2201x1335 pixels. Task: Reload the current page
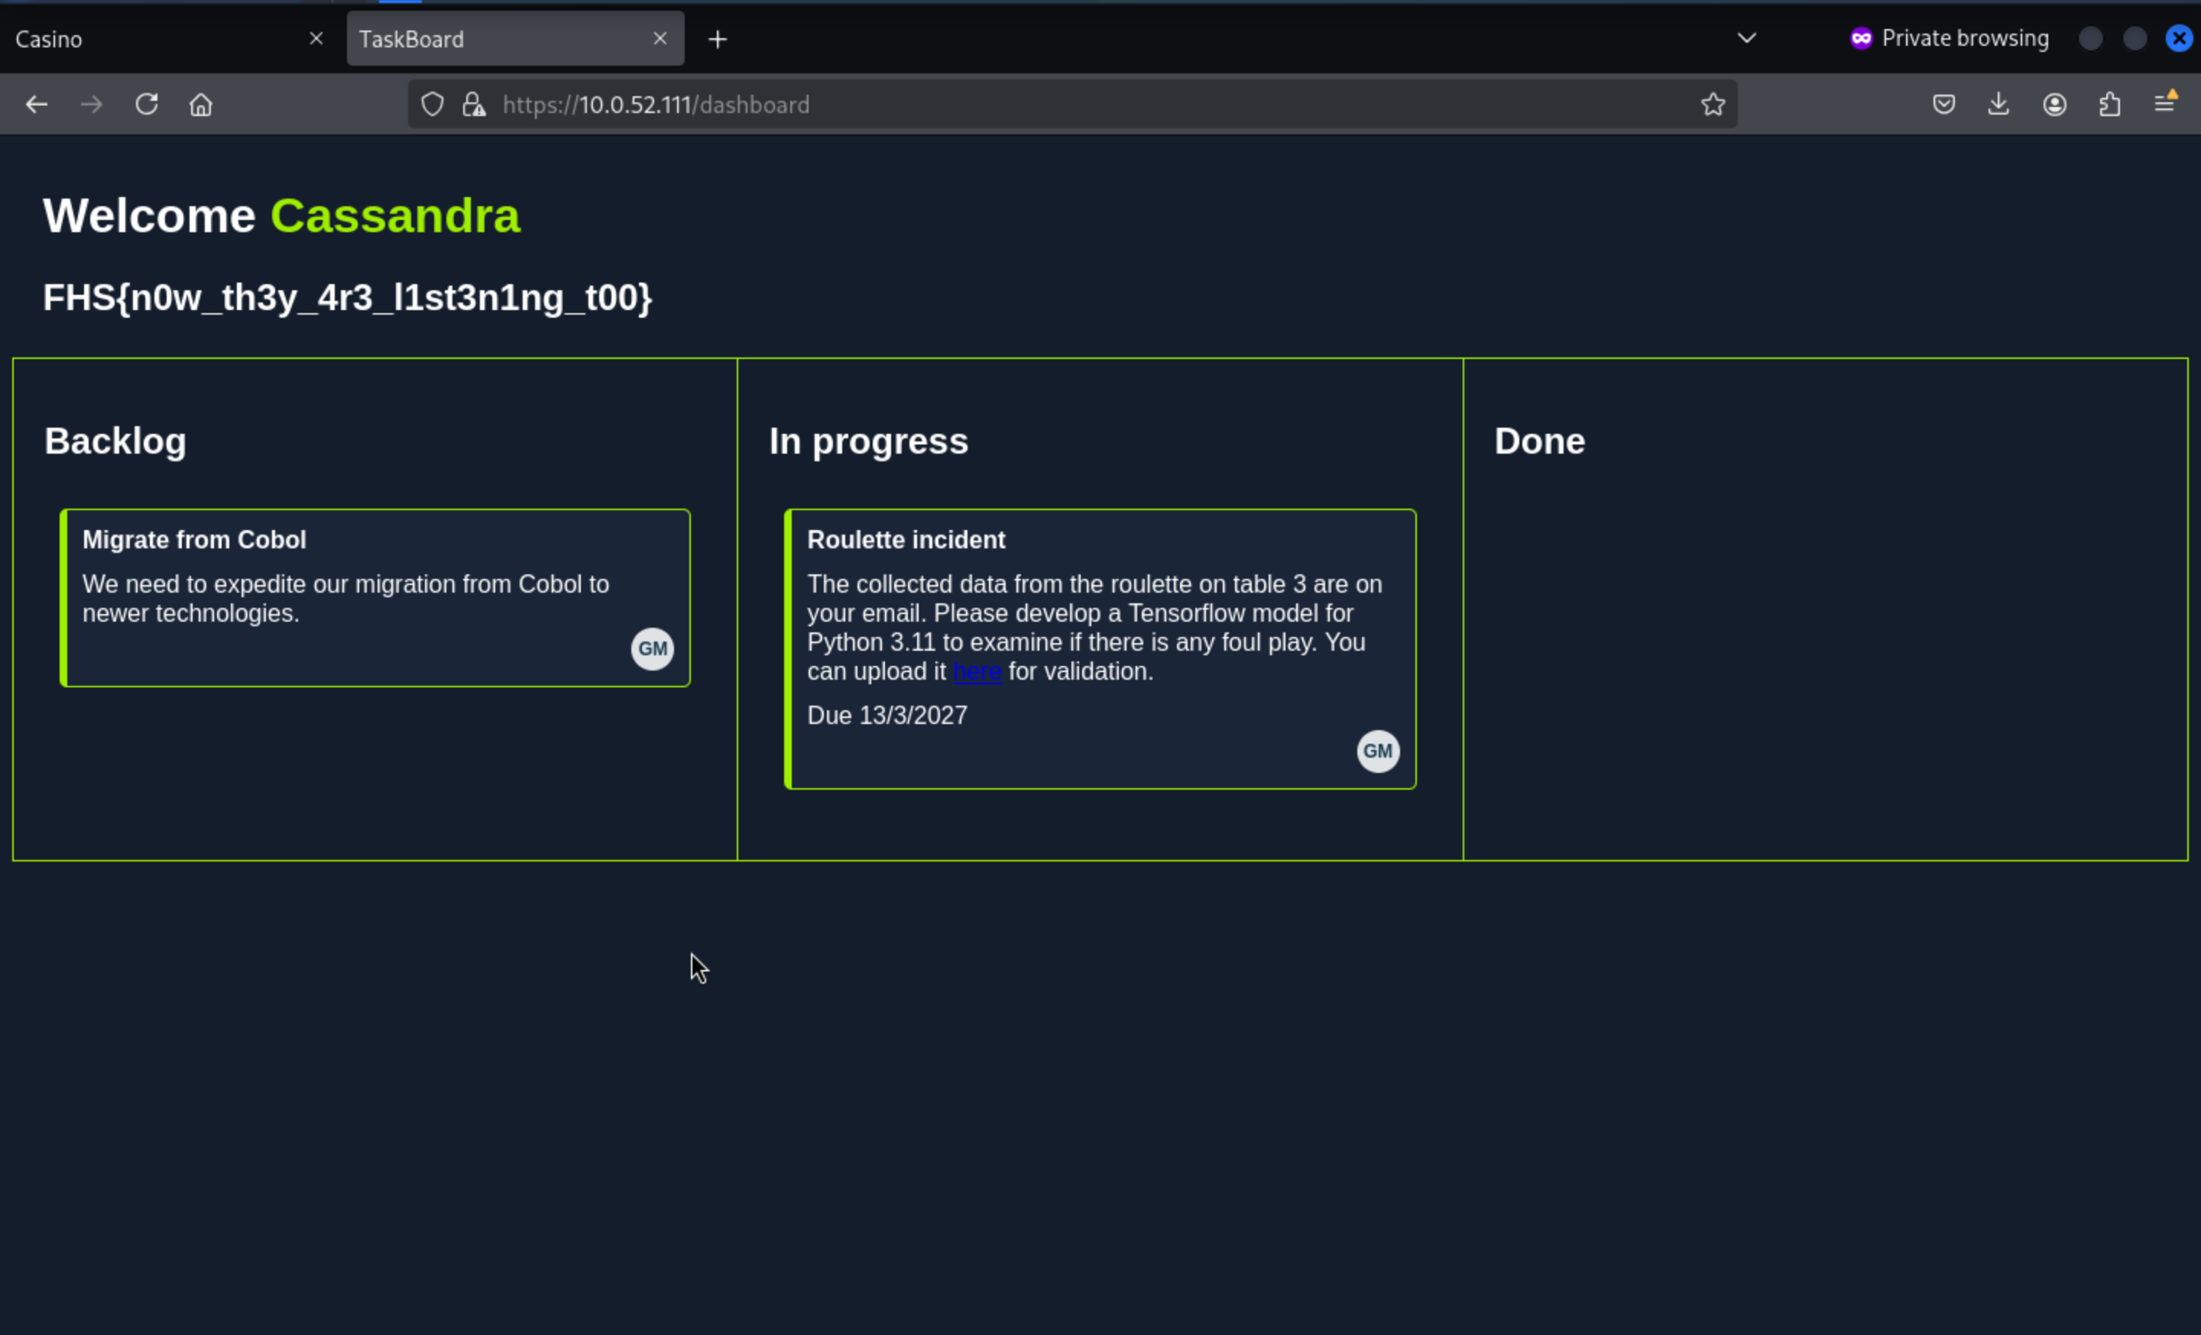147,105
